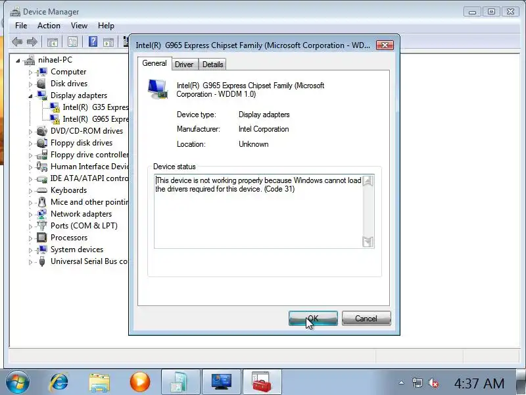Screen dimensions: 526x395
Task: Expand the Computer tree node
Action: (30, 72)
